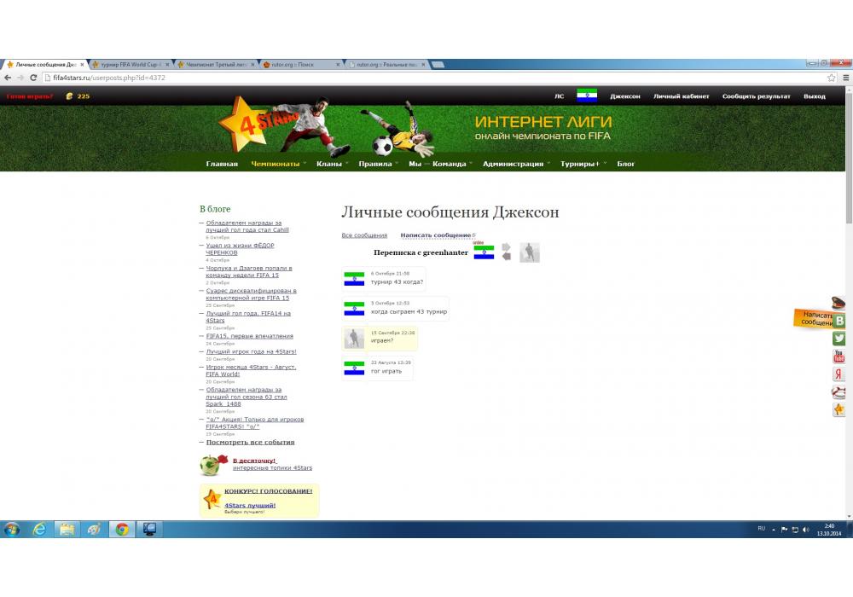853x597 pixels.
Task: Click the VK social icon on right
Action: [839, 321]
